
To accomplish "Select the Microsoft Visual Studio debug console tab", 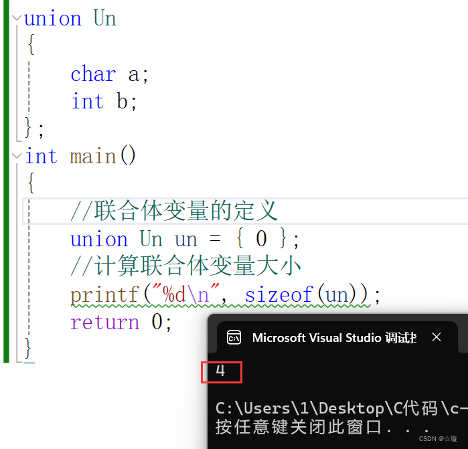I will [337, 337].
